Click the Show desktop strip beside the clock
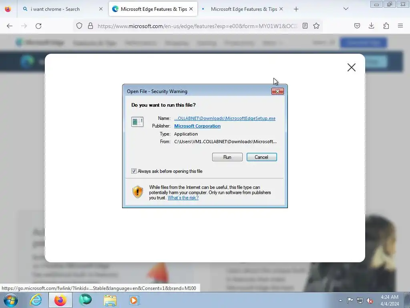The image size is (410, 308). tap(407, 300)
